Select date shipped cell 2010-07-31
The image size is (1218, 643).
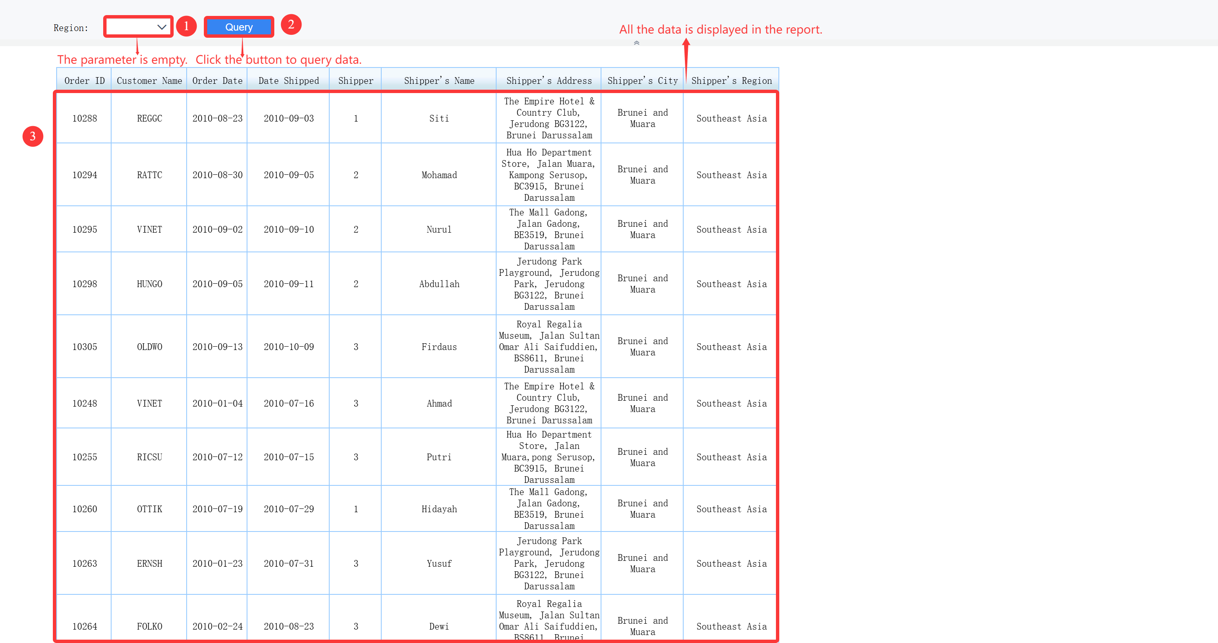tap(289, 564)
